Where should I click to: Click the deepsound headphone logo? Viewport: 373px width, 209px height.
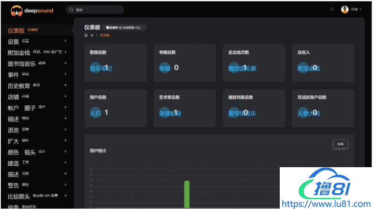(17, 10)
